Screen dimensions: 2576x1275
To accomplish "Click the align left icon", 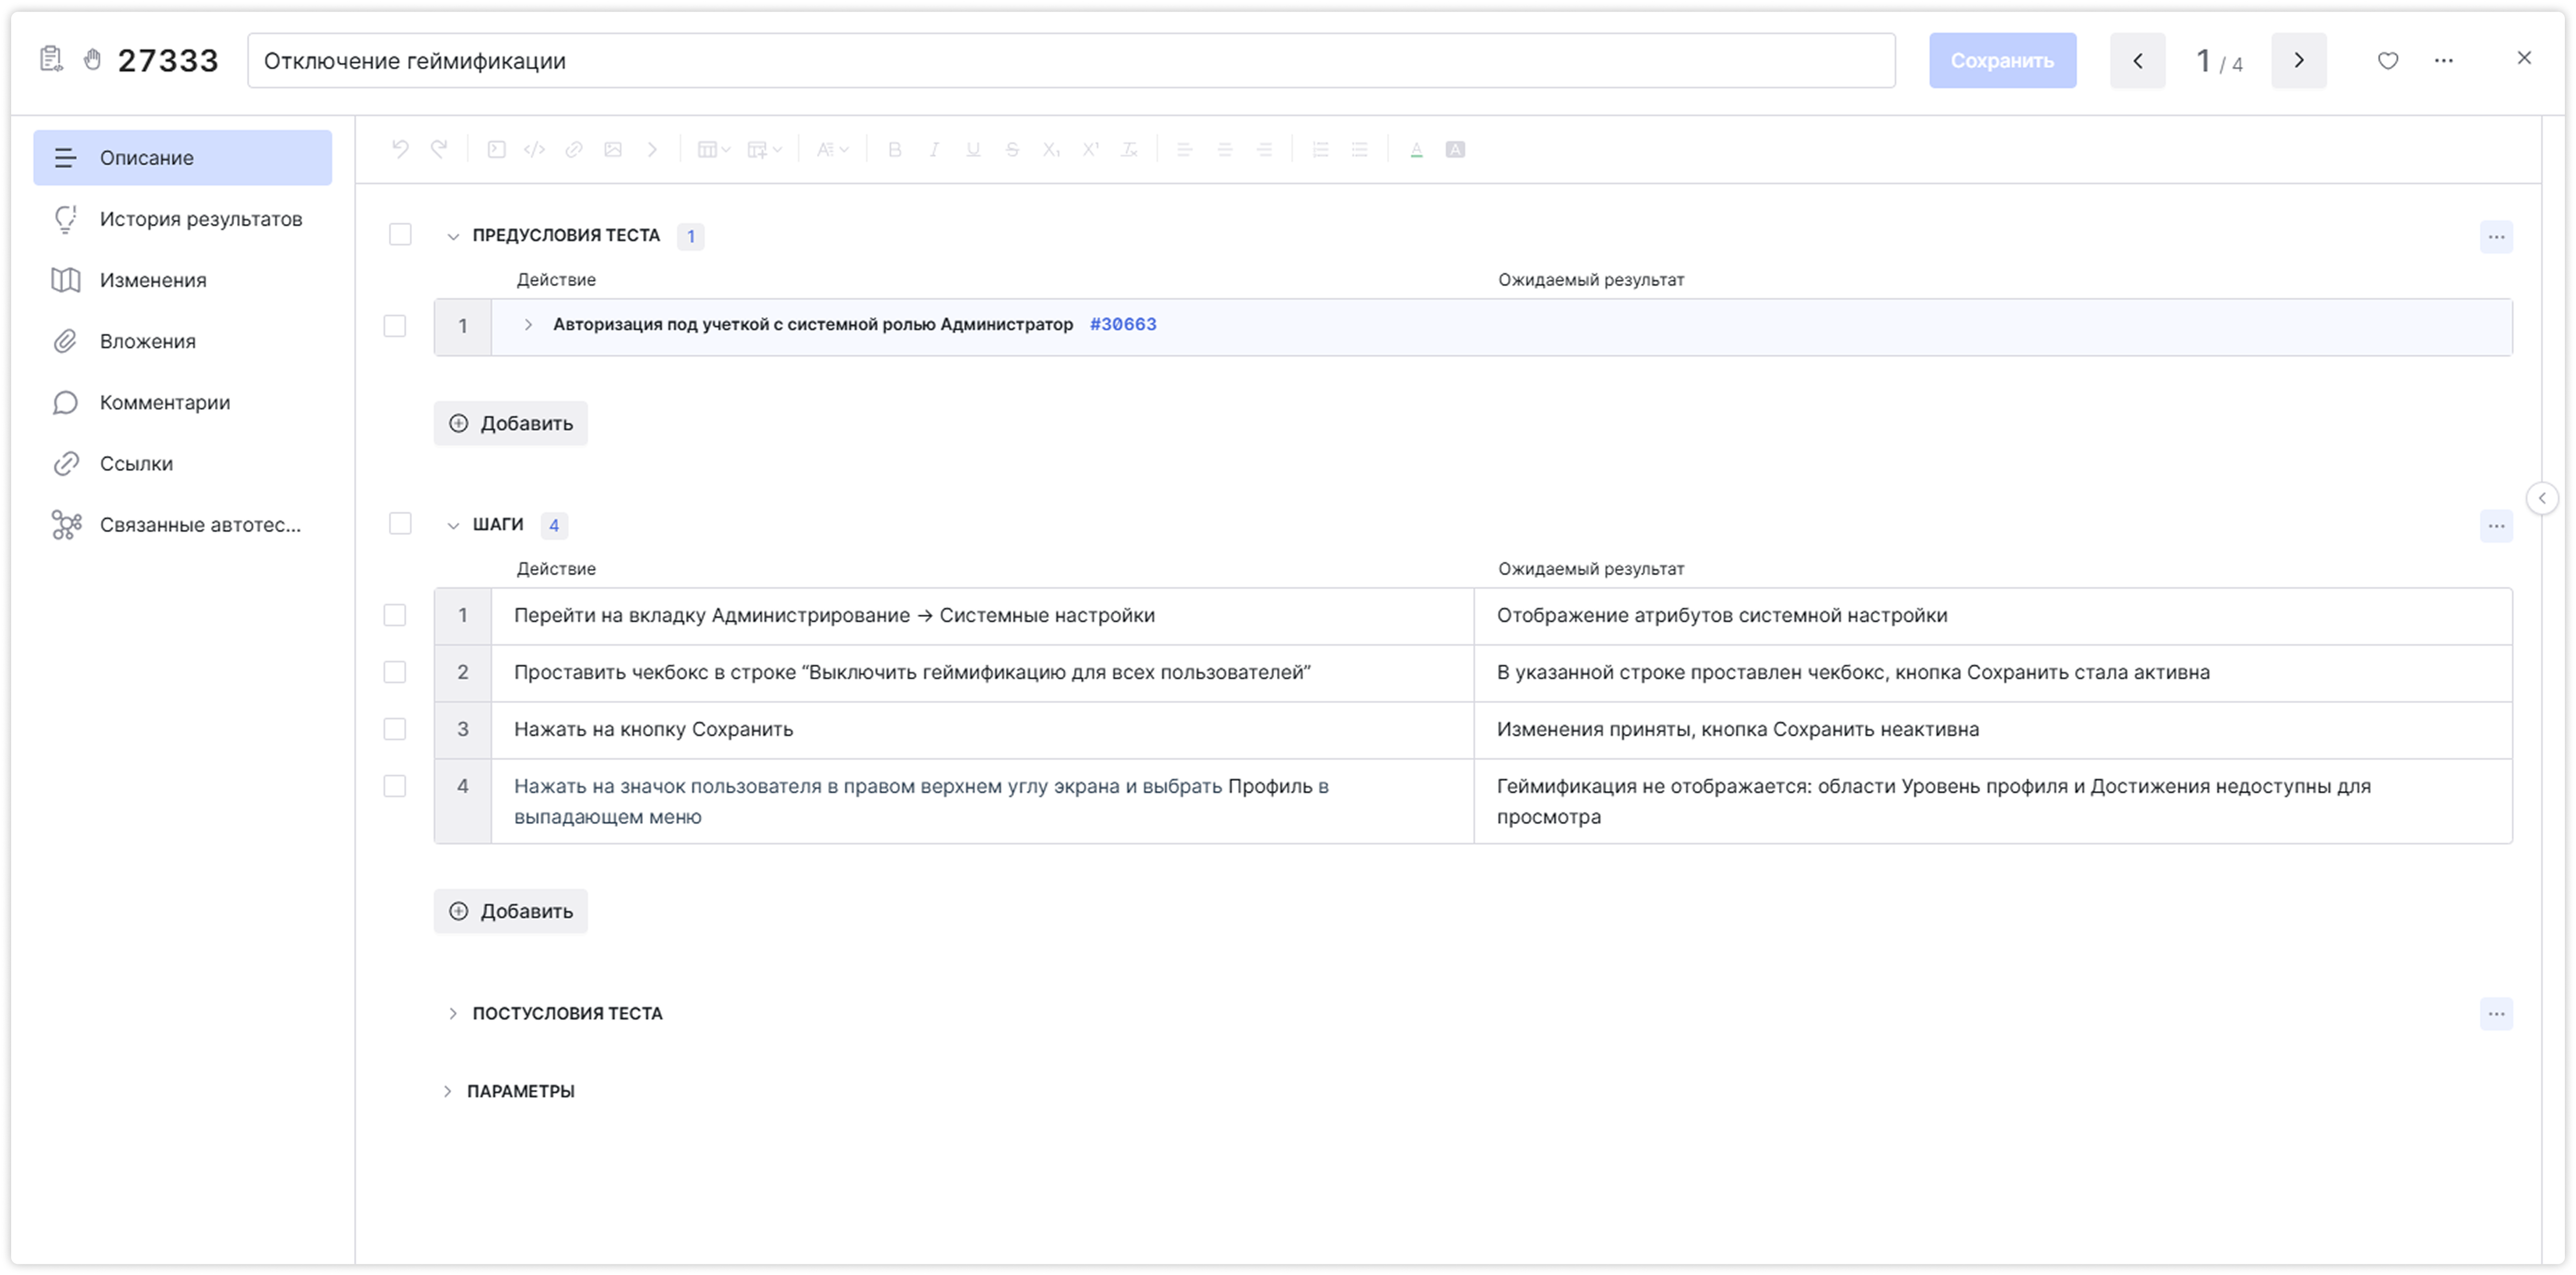I will (x=1185, y=149).
